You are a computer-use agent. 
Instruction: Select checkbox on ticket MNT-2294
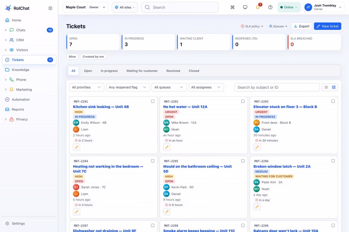pos(153,161)
